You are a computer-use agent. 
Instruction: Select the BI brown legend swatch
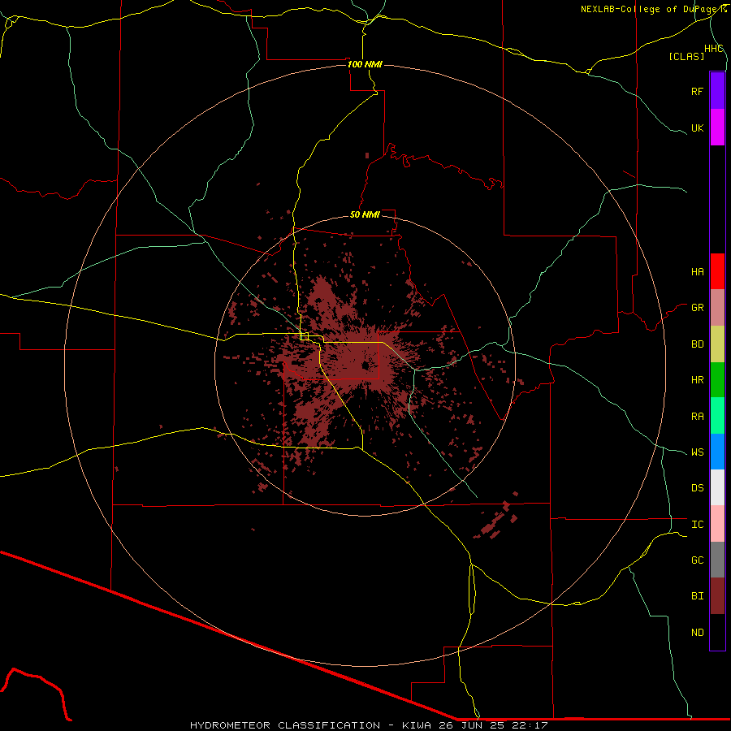tap(717, 596)
